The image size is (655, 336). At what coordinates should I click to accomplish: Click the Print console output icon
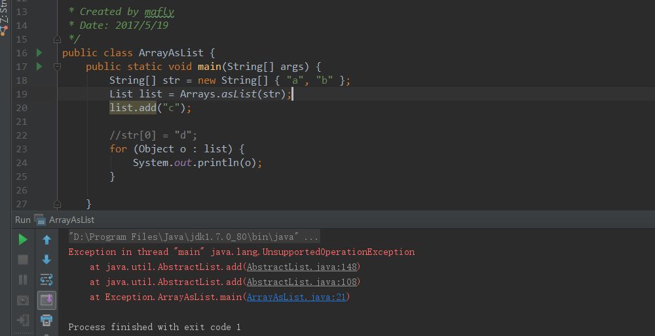(47, 320)
